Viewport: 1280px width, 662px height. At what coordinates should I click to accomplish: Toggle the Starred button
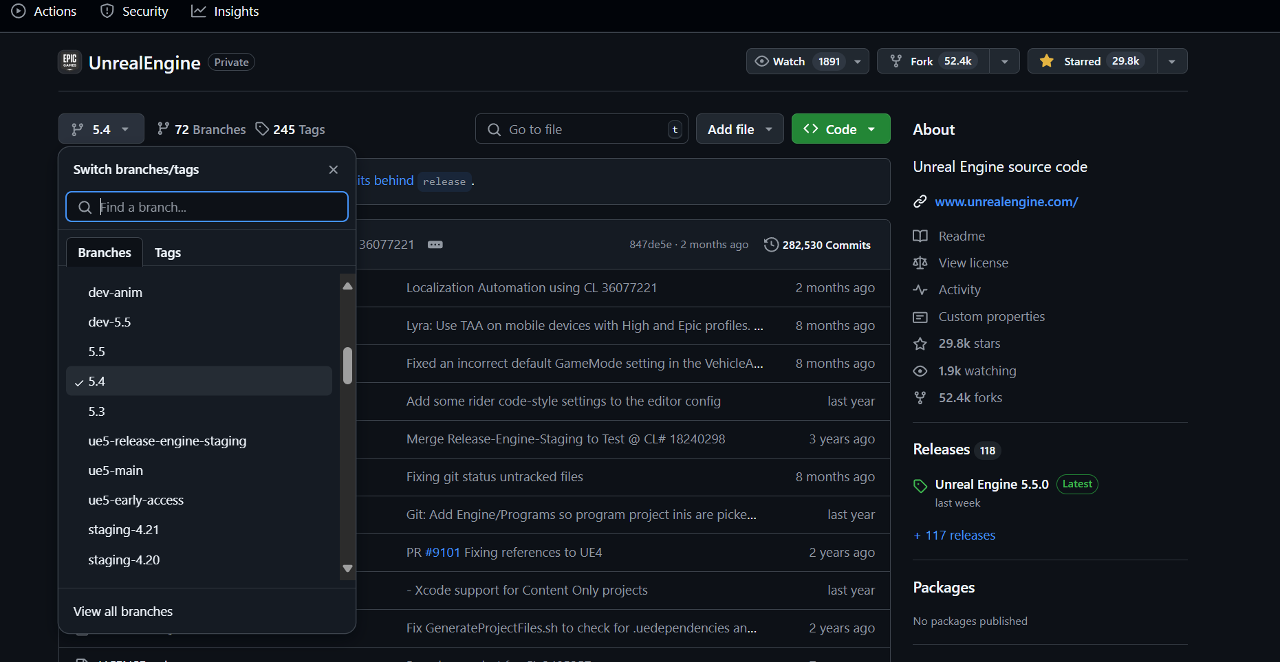(x=1092, y=61)
